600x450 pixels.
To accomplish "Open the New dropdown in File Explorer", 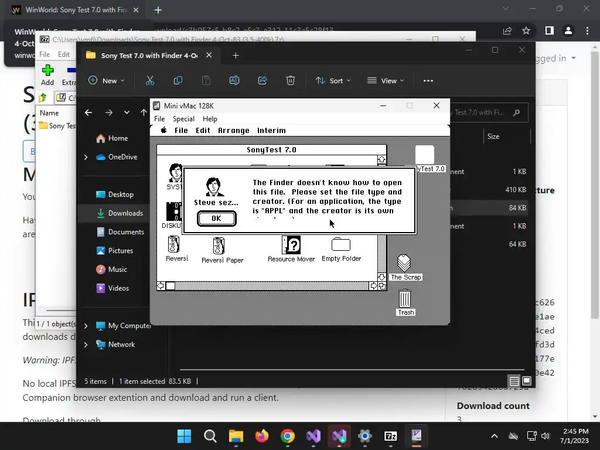I will click(x=107, y=81).
